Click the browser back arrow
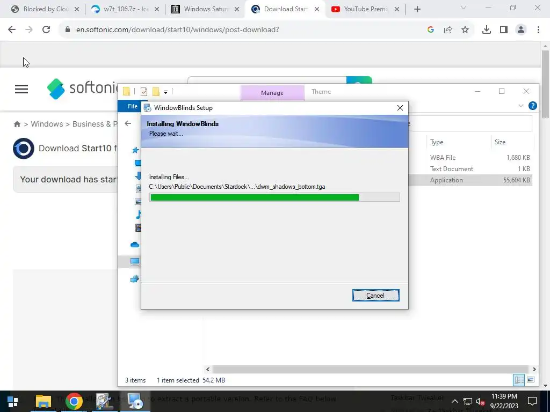The height and width of the screenshot is (412, 550). coord(12,30)
